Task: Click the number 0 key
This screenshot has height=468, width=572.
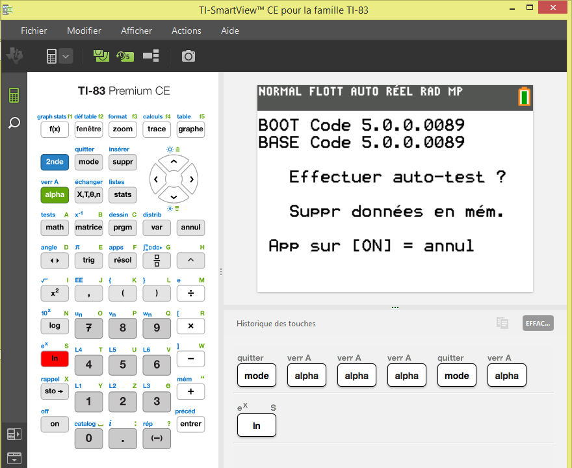Action: tap(88, 439)
